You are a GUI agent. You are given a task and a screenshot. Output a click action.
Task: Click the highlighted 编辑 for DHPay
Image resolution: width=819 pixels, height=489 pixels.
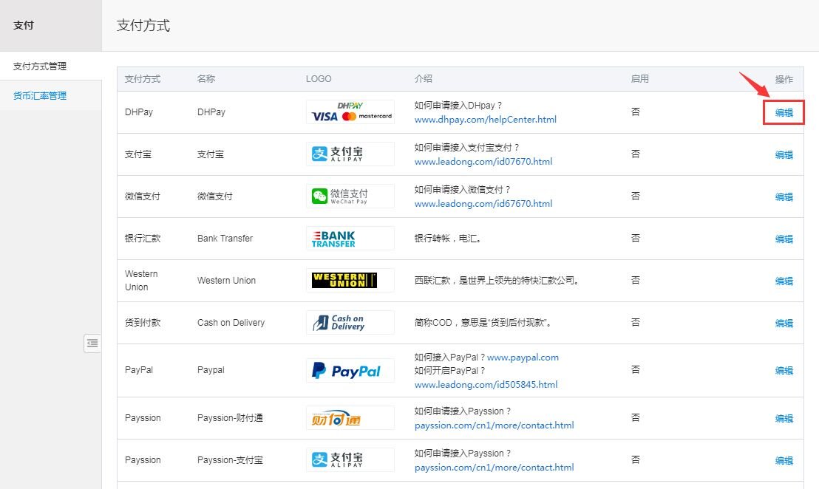784,112
